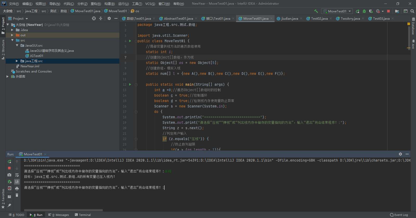The height and width of the screenshot is (218, 416).
Task: Expand the out folder in project tree
Action: [x=12, y=35]
